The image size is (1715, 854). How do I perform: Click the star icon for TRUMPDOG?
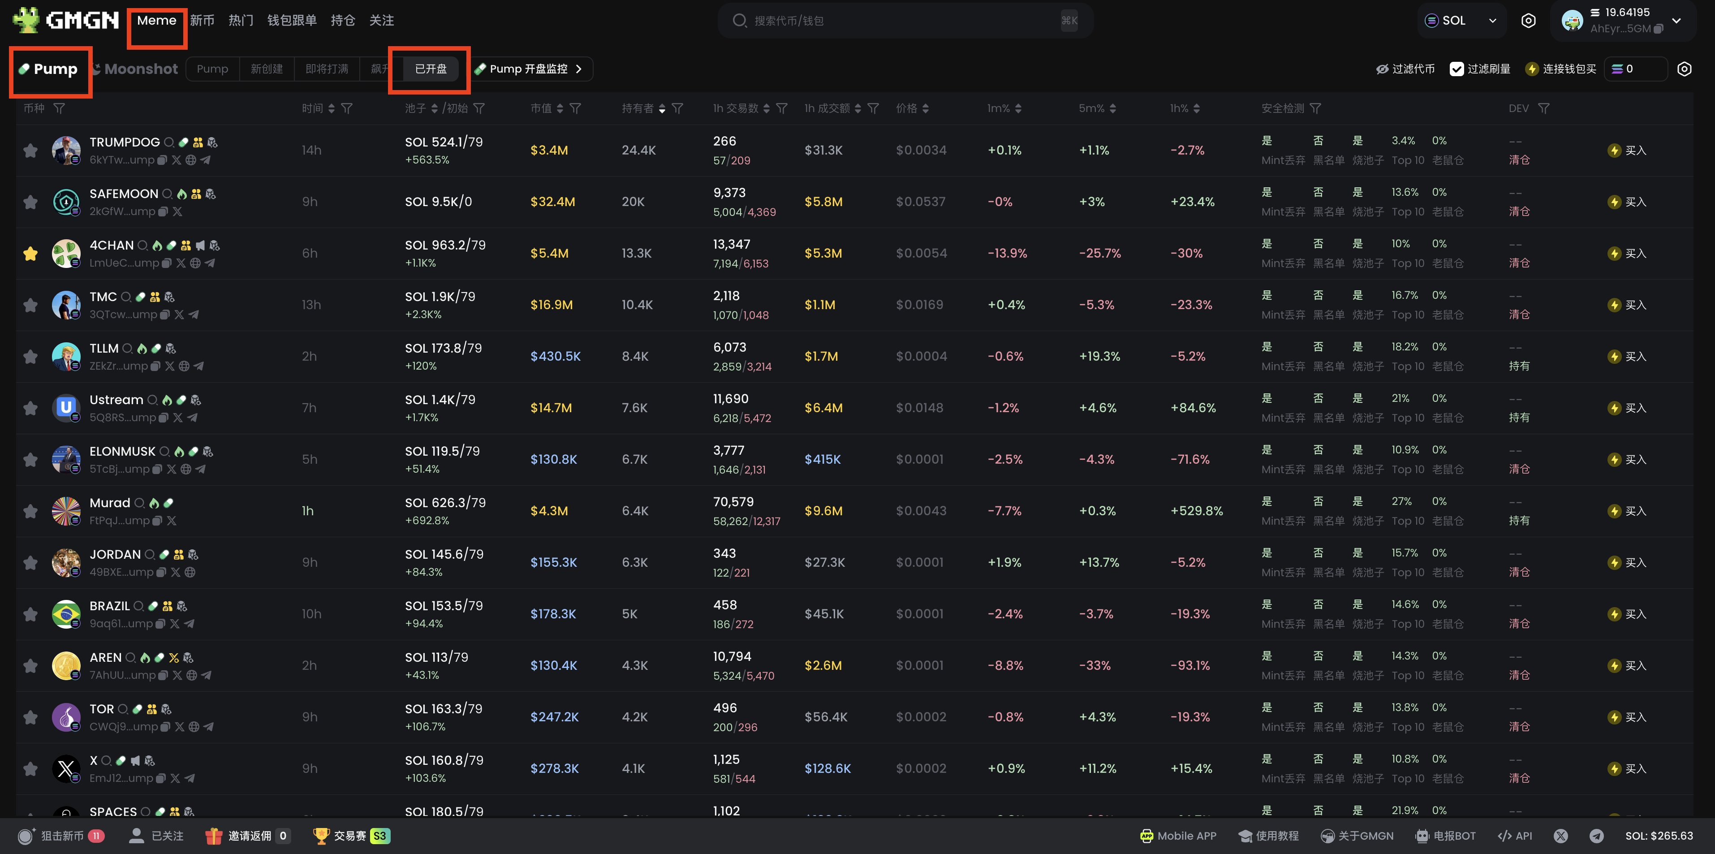pos(30,151)
